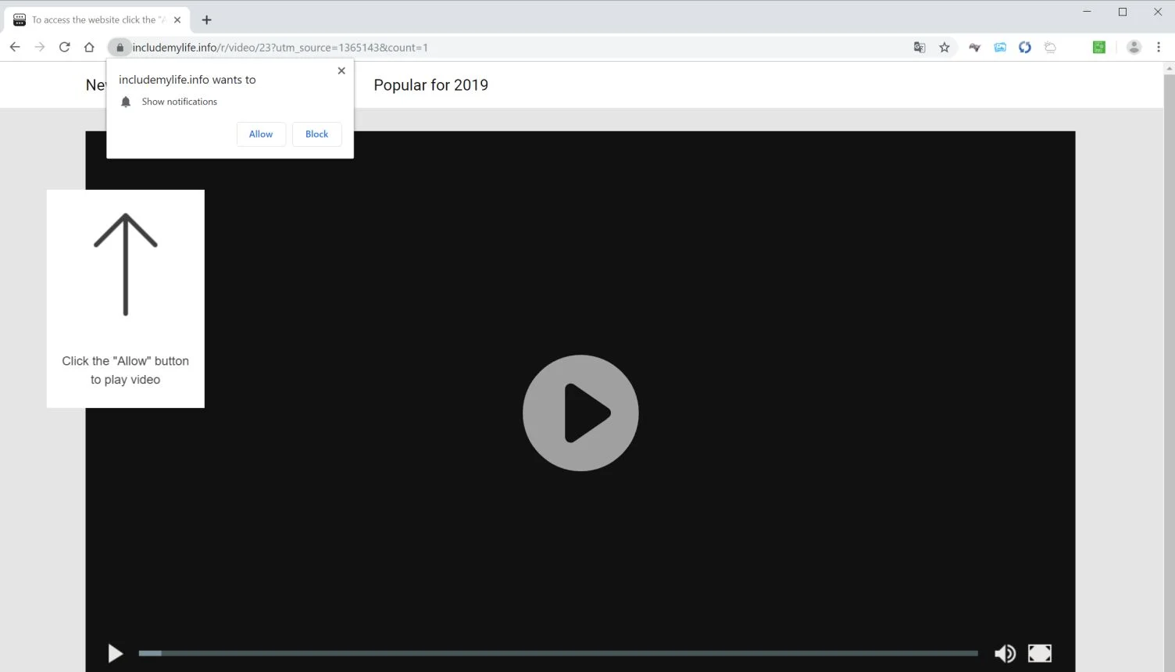Block notifications from includemylife.info
This screenshot has width=1175, height=672.
pos(316,134)
